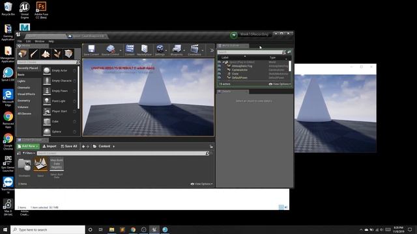Screen dimensions: 417x234
Task: Click the Save All button
Action: point(69,146)
